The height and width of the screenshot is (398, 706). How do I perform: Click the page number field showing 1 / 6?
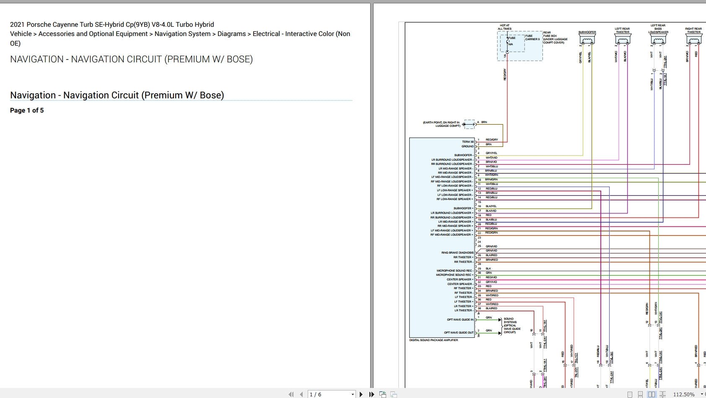pos(328,394)
